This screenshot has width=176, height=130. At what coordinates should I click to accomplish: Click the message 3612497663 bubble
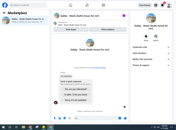[66, 76]
